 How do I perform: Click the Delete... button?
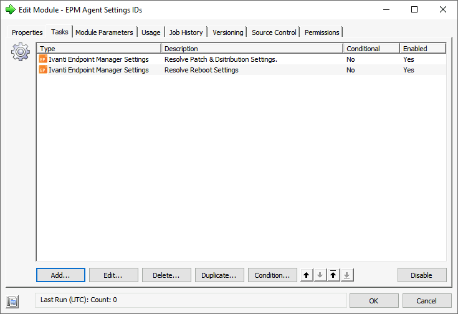click(x=166, y=275)
